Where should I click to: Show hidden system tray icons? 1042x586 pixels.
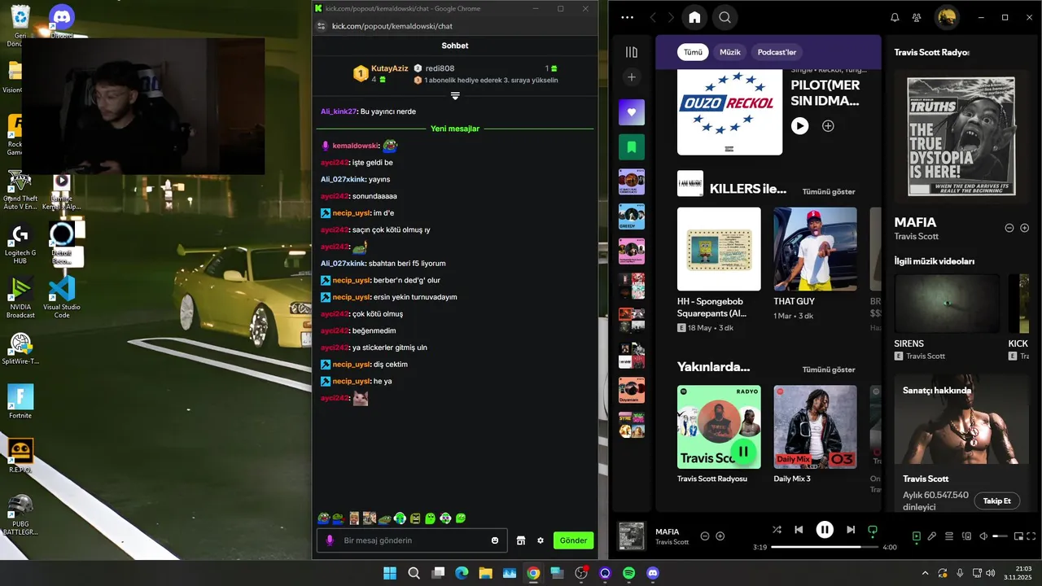925,573
